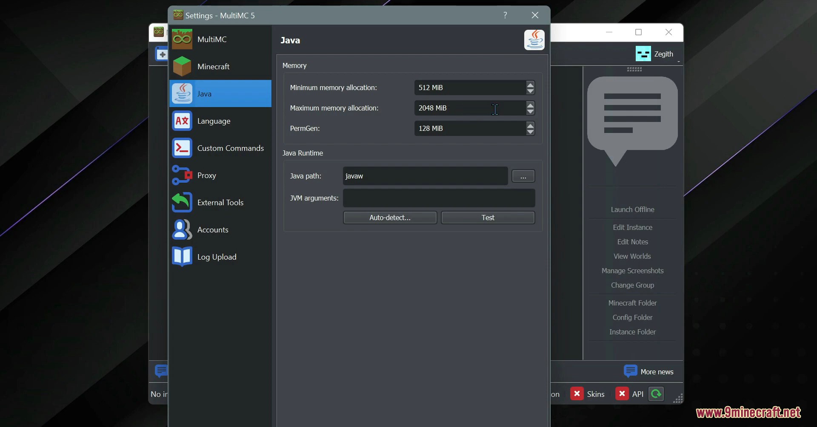Click Edit Instance in main window
This screenshot has width=817, height=427.
tap(632, 227)
